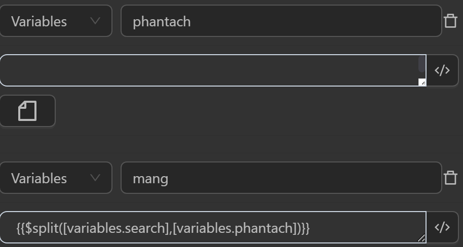Screen dimensions: 463x247
Task: Open the Variables dropdown for mang row
Action: click(55, 178)
